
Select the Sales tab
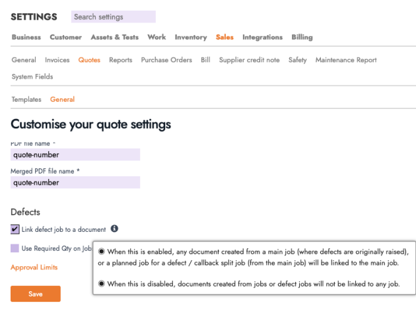(225, 37)
